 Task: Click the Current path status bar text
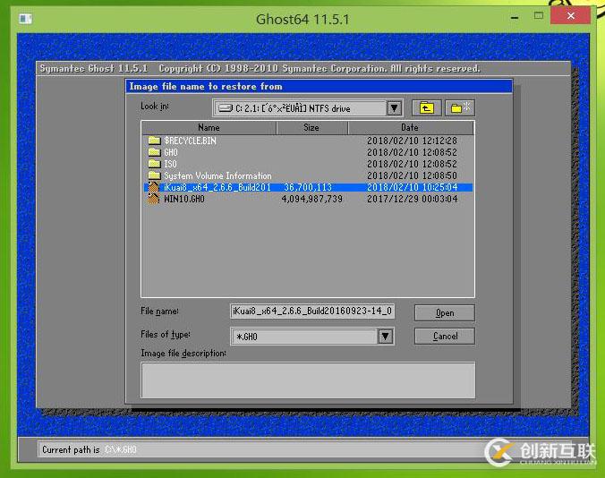point(89,449)
